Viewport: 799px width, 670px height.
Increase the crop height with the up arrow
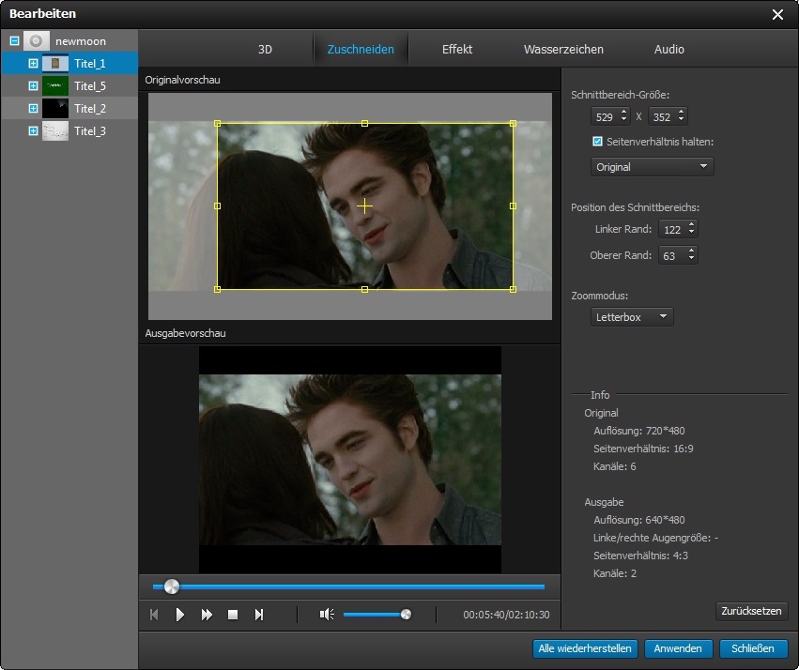(x=682, y=112)
